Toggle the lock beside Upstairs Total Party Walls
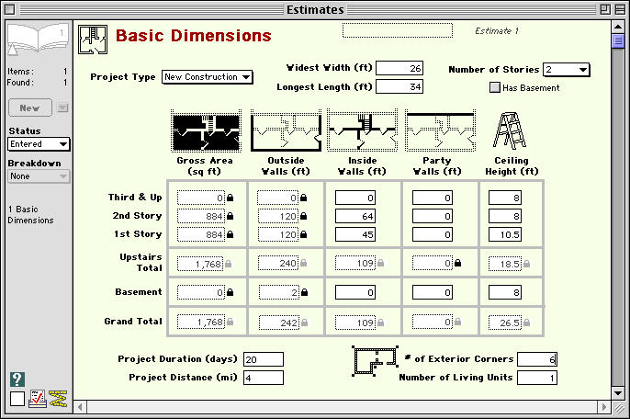630x419 pixels. click(x=458, y=264)
